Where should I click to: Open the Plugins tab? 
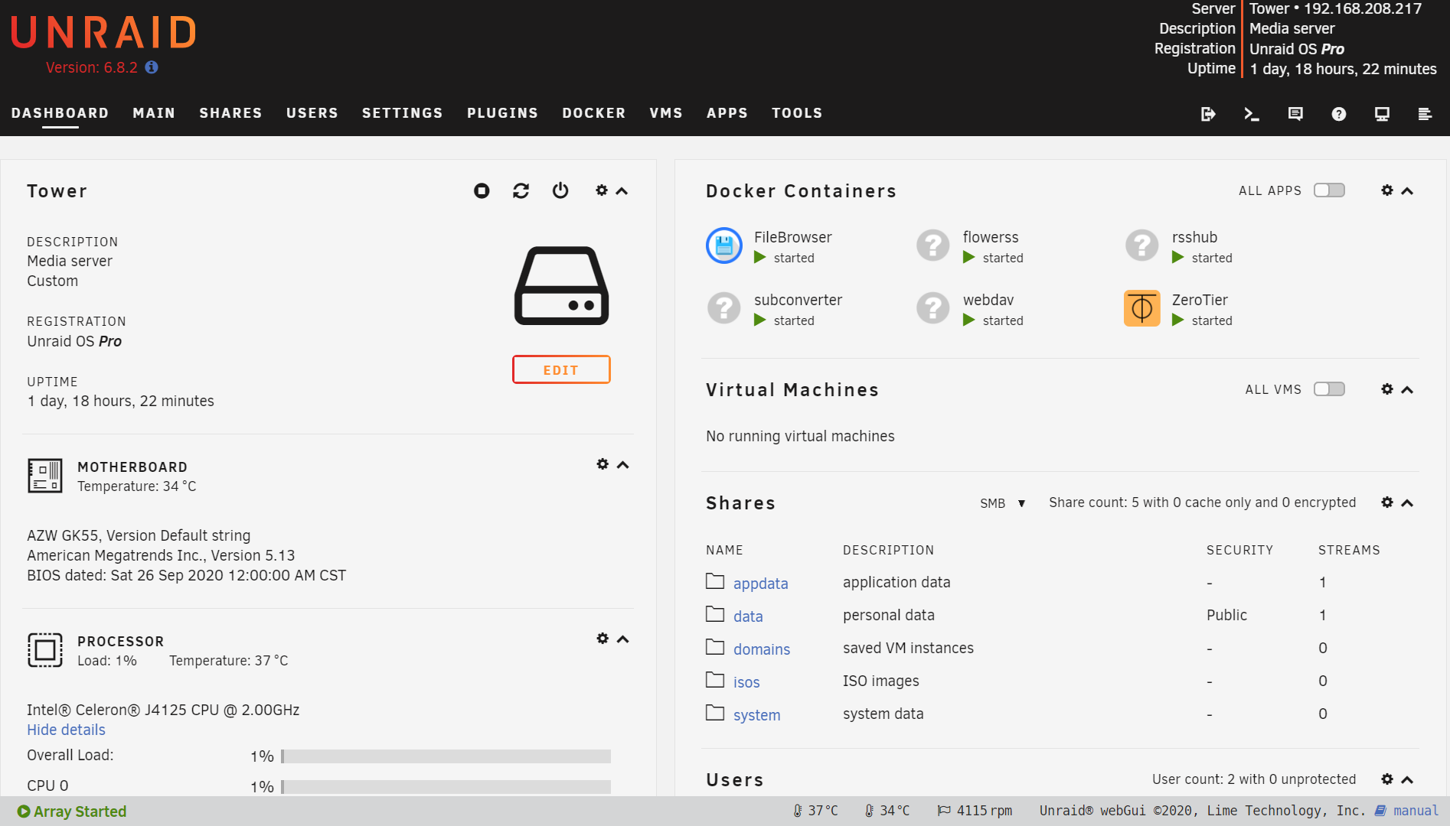tap(503, 113)
